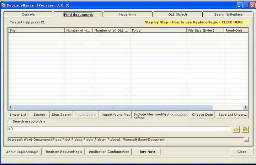
Task: Click the Empty List button
Action: [x=18, y=115]
